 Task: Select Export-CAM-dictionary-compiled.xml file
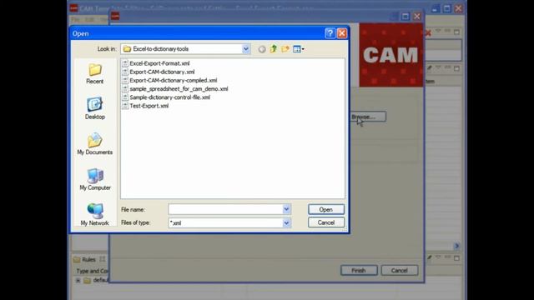tap(173, 80)
